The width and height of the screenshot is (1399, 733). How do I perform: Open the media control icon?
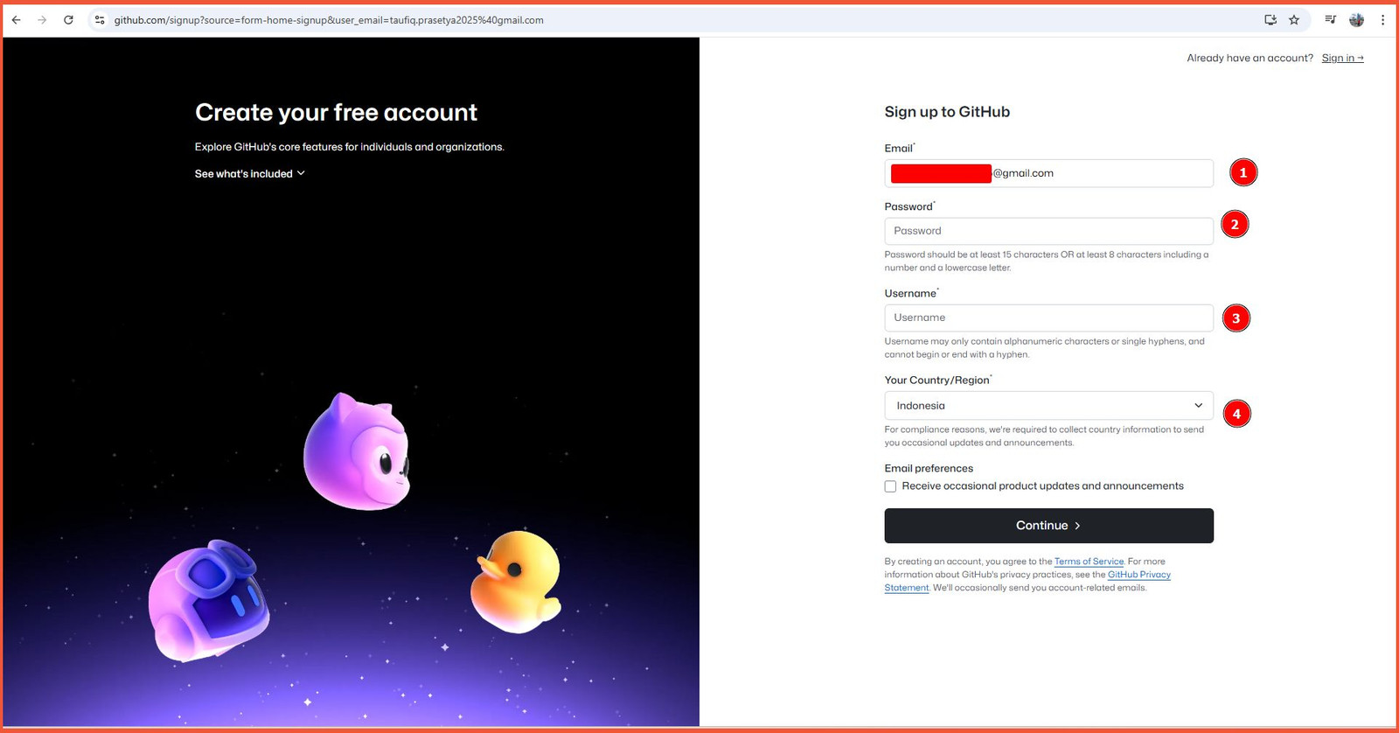(1330, 19)
